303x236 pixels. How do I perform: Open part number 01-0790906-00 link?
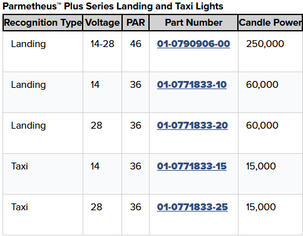193,44
